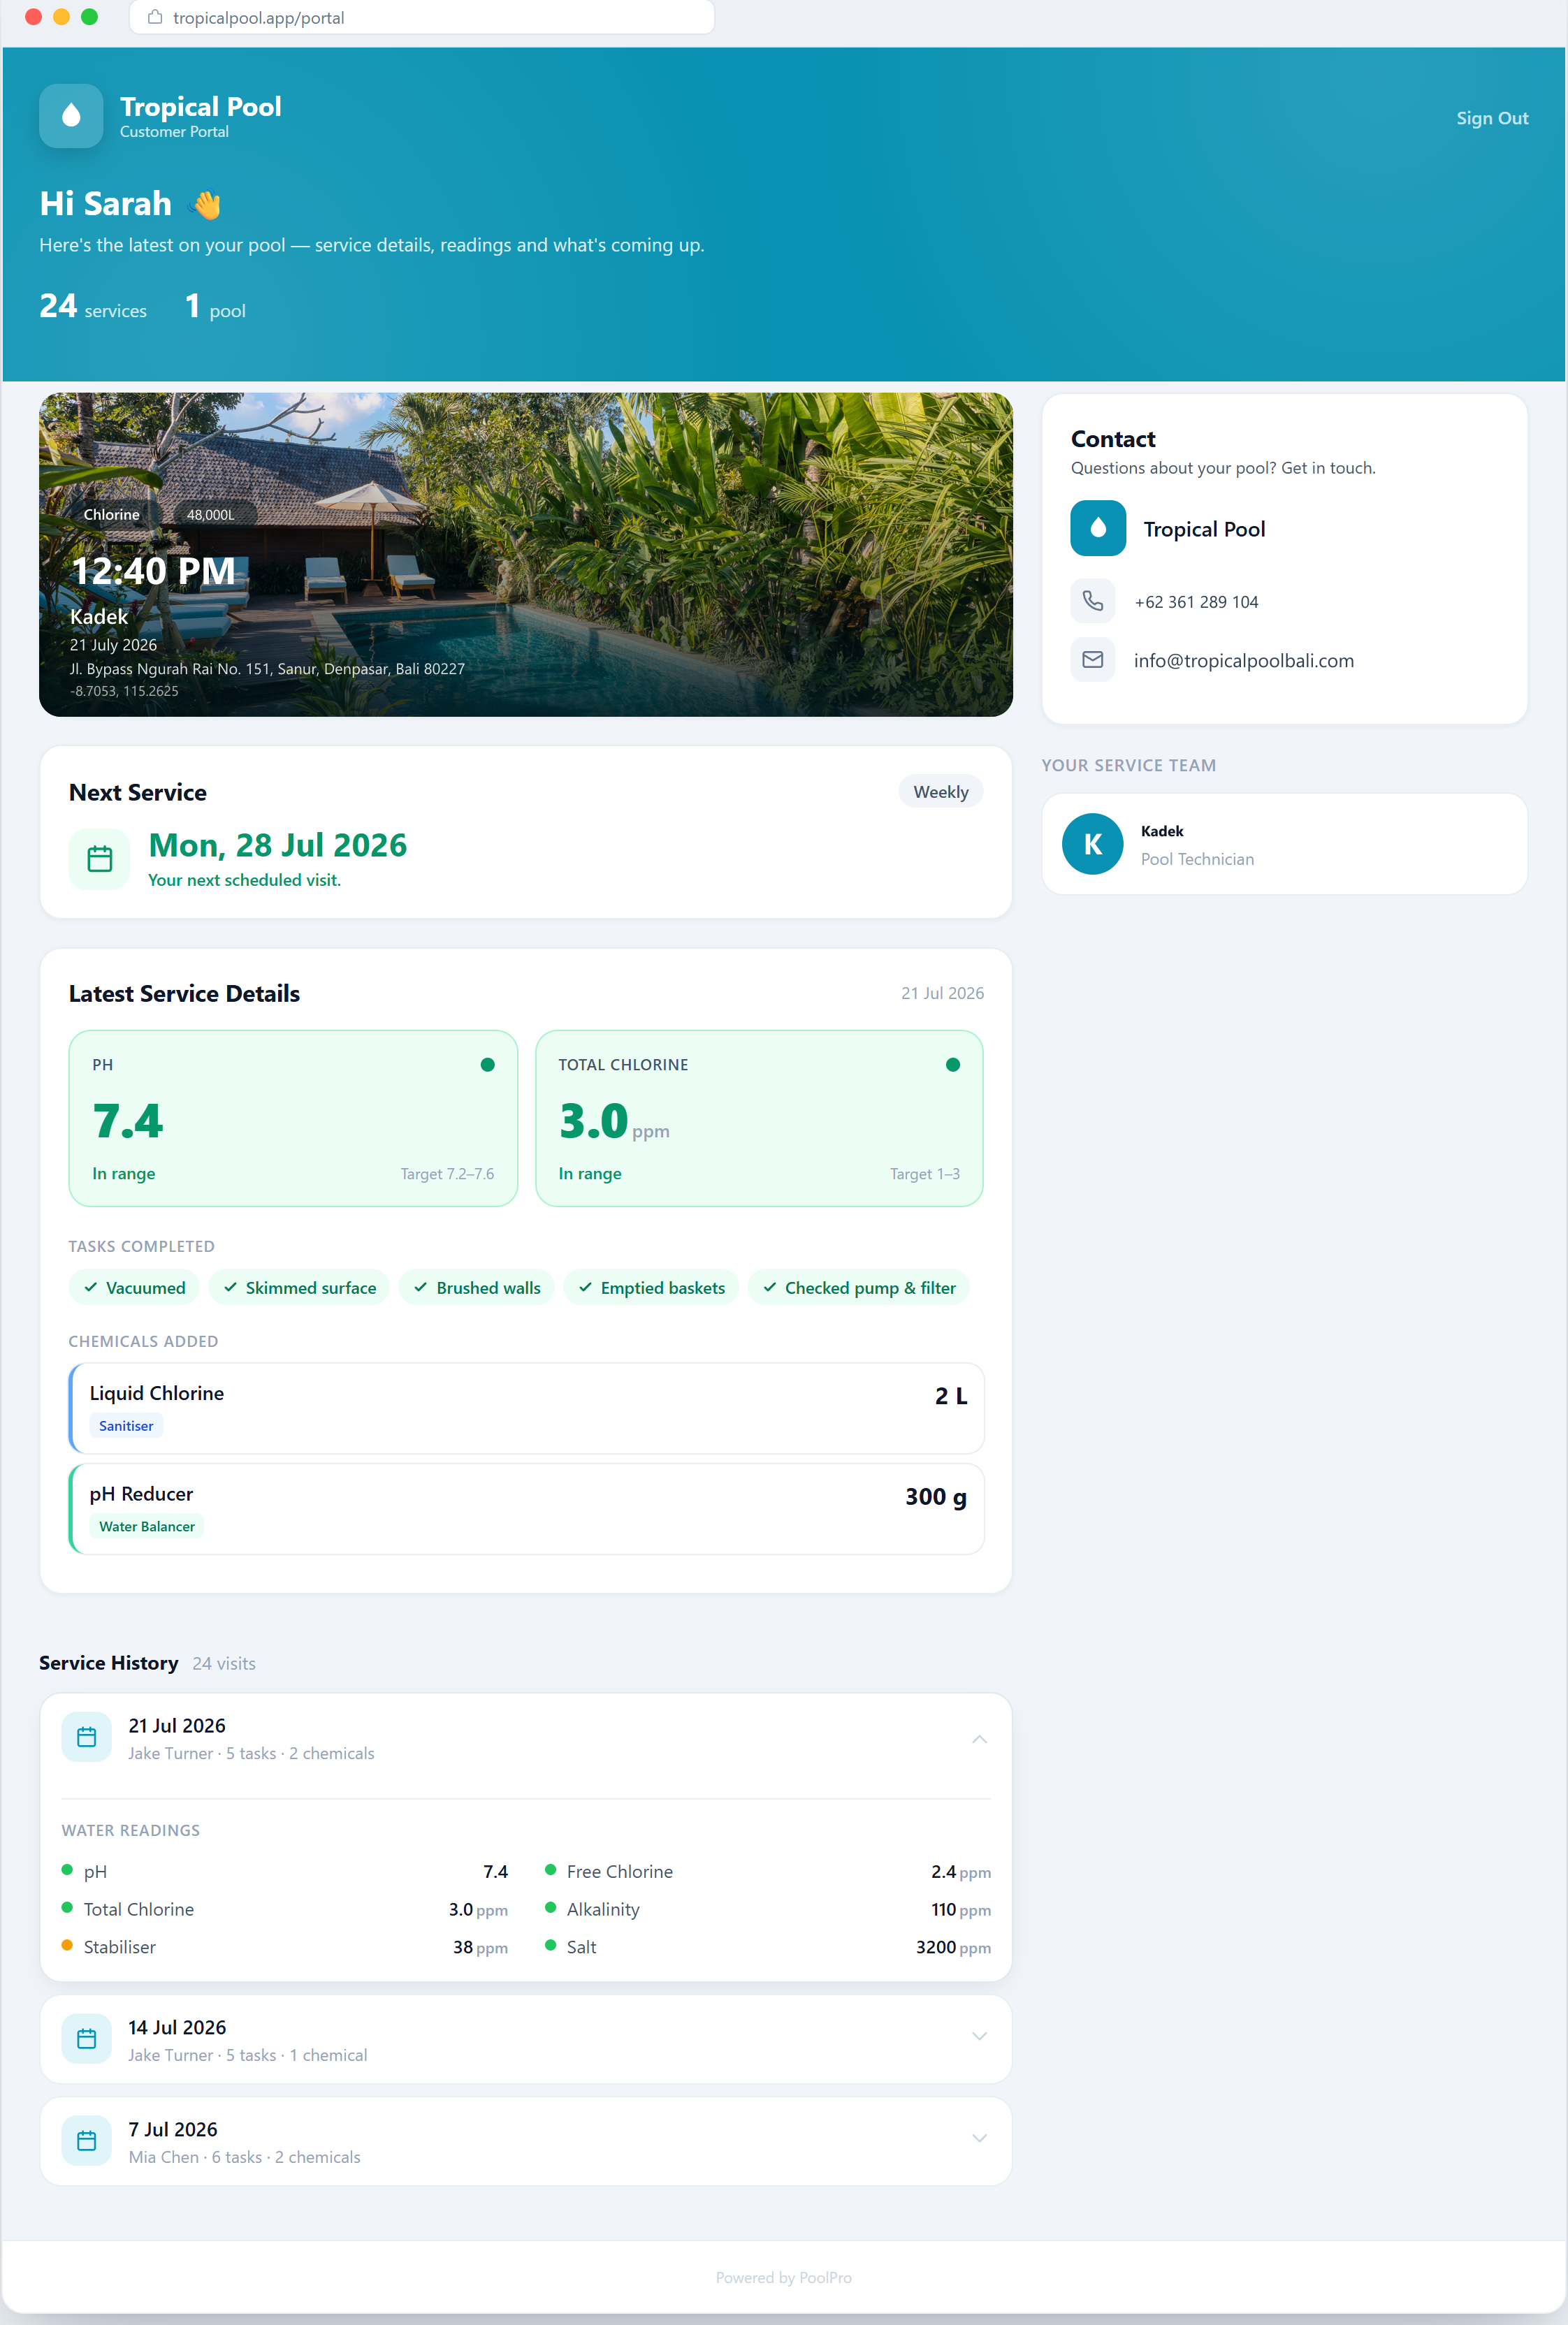Click the 3200 ppm Salt reading

click(x=953, y=1947)
